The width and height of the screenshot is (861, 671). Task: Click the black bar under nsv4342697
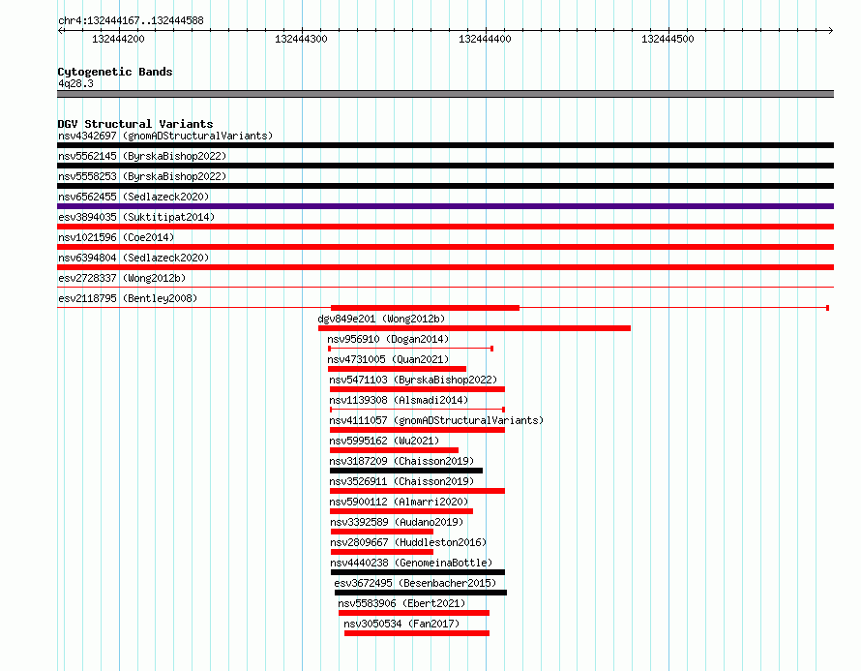tap(445, 145)
